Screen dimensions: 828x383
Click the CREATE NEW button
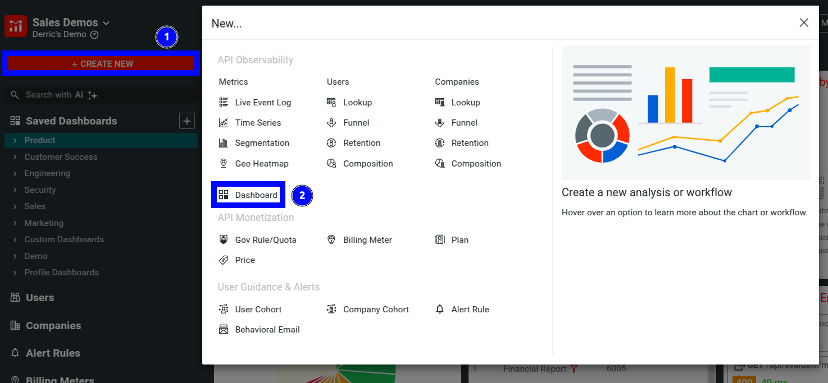(100, 63)
